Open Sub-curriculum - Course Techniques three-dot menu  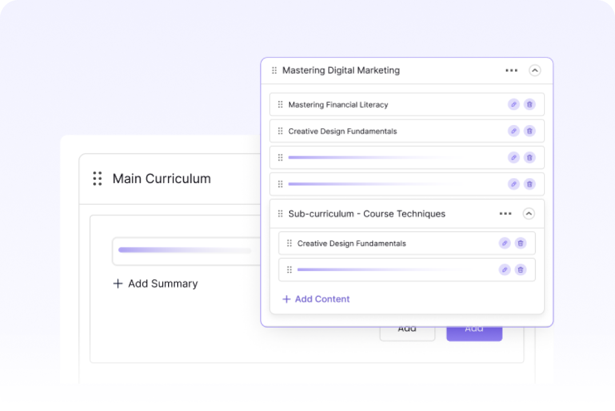(x=506, y=213)
